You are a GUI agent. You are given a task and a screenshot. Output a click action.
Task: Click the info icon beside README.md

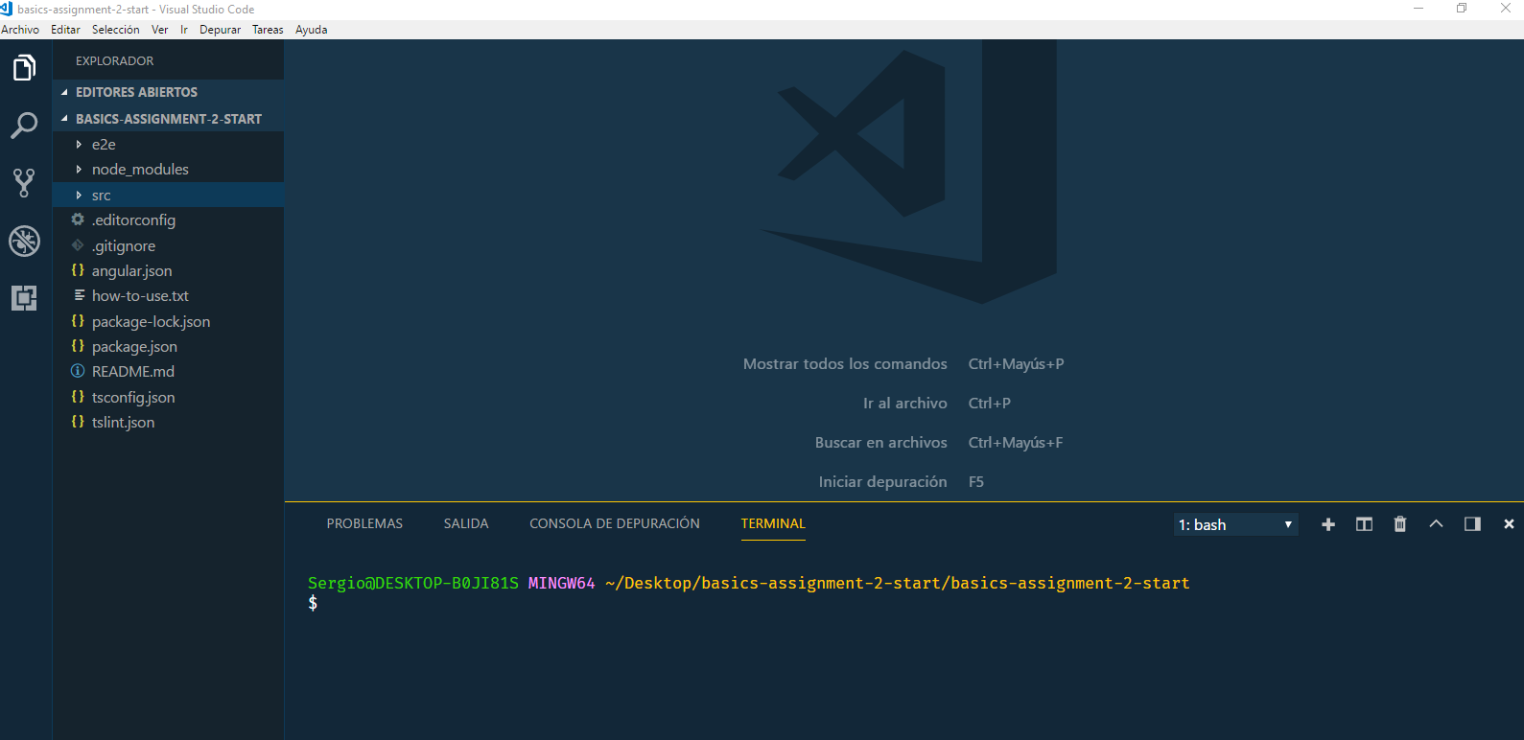(78, 371)
